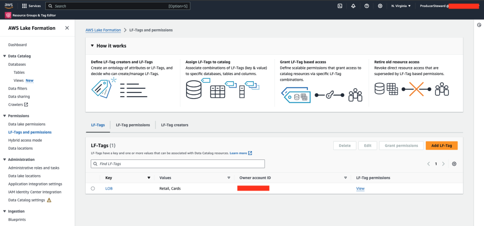This screenshot has width=484, height=226.
Task: Open Dashboard in the sidebar
Action: 17,45
